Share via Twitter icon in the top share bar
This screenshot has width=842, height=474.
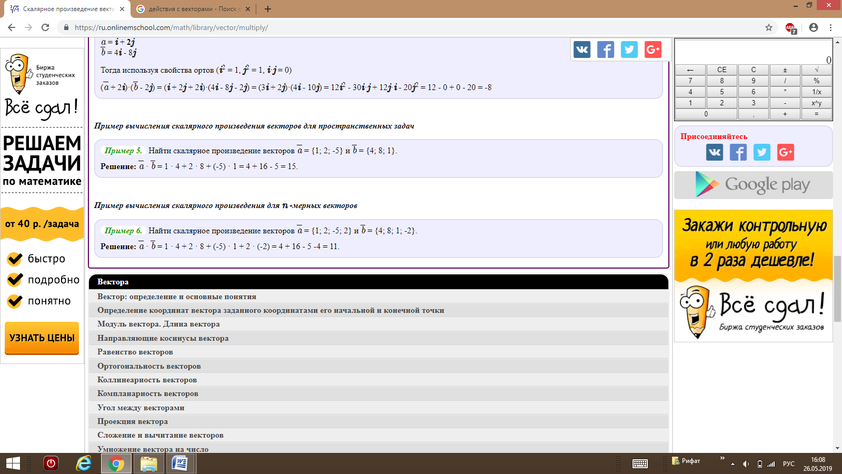tap(629, 50)
